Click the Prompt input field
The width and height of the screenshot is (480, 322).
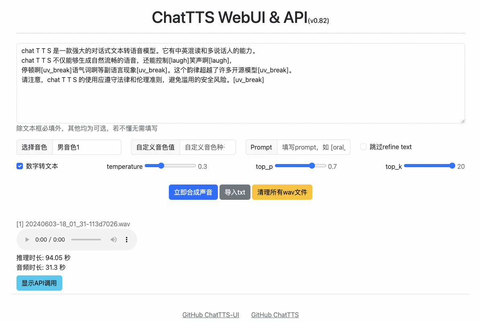[314, 147]
